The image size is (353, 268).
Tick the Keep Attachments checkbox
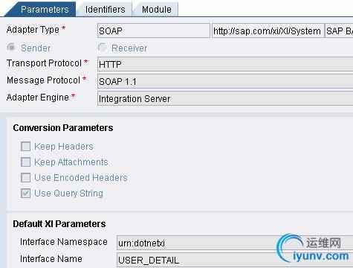click(x=26, y=162)
